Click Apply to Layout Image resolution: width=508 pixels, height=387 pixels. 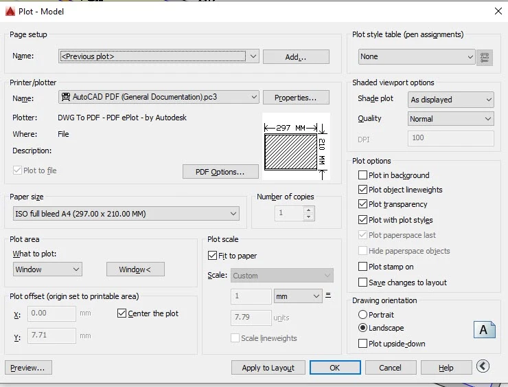268,368
